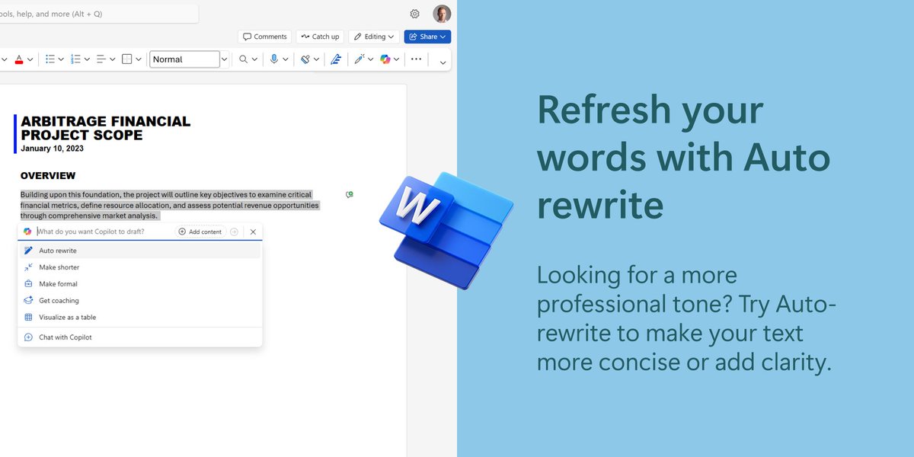Close the Copilot draft prompt
This screenshot has width=914, height=457.
tap(253, 232)
